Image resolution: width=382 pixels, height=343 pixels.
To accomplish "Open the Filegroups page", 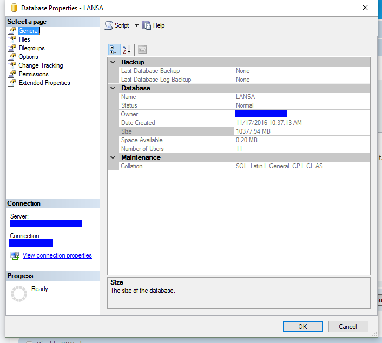I will tap(32, 48).
